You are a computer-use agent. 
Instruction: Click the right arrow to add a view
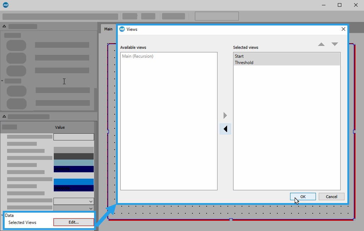click(x=225, y=116)
